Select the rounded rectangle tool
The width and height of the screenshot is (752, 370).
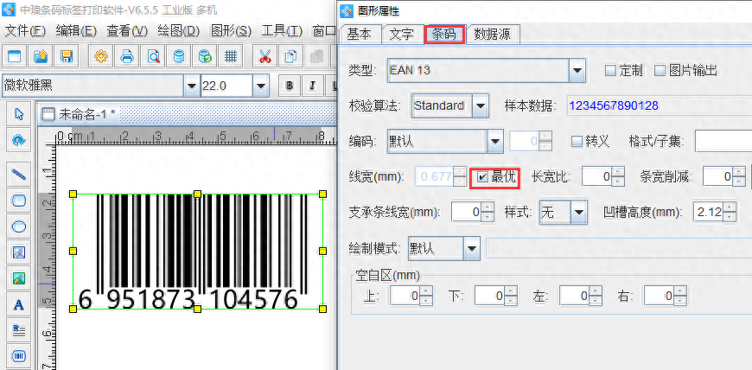pyautogui.click(x=19, y=200)
